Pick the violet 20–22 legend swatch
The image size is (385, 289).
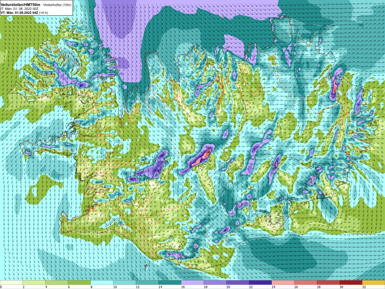[x=238, y=282]
